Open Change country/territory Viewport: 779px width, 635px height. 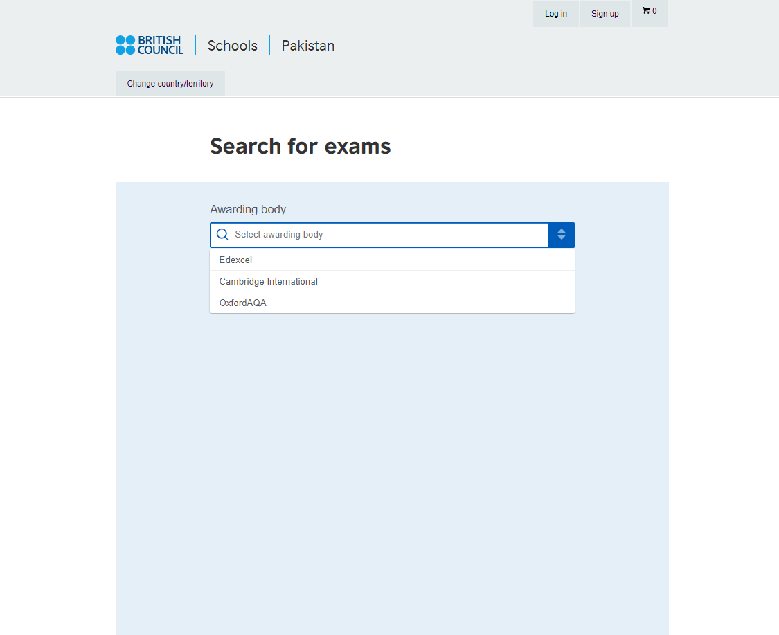click(170, 84)
